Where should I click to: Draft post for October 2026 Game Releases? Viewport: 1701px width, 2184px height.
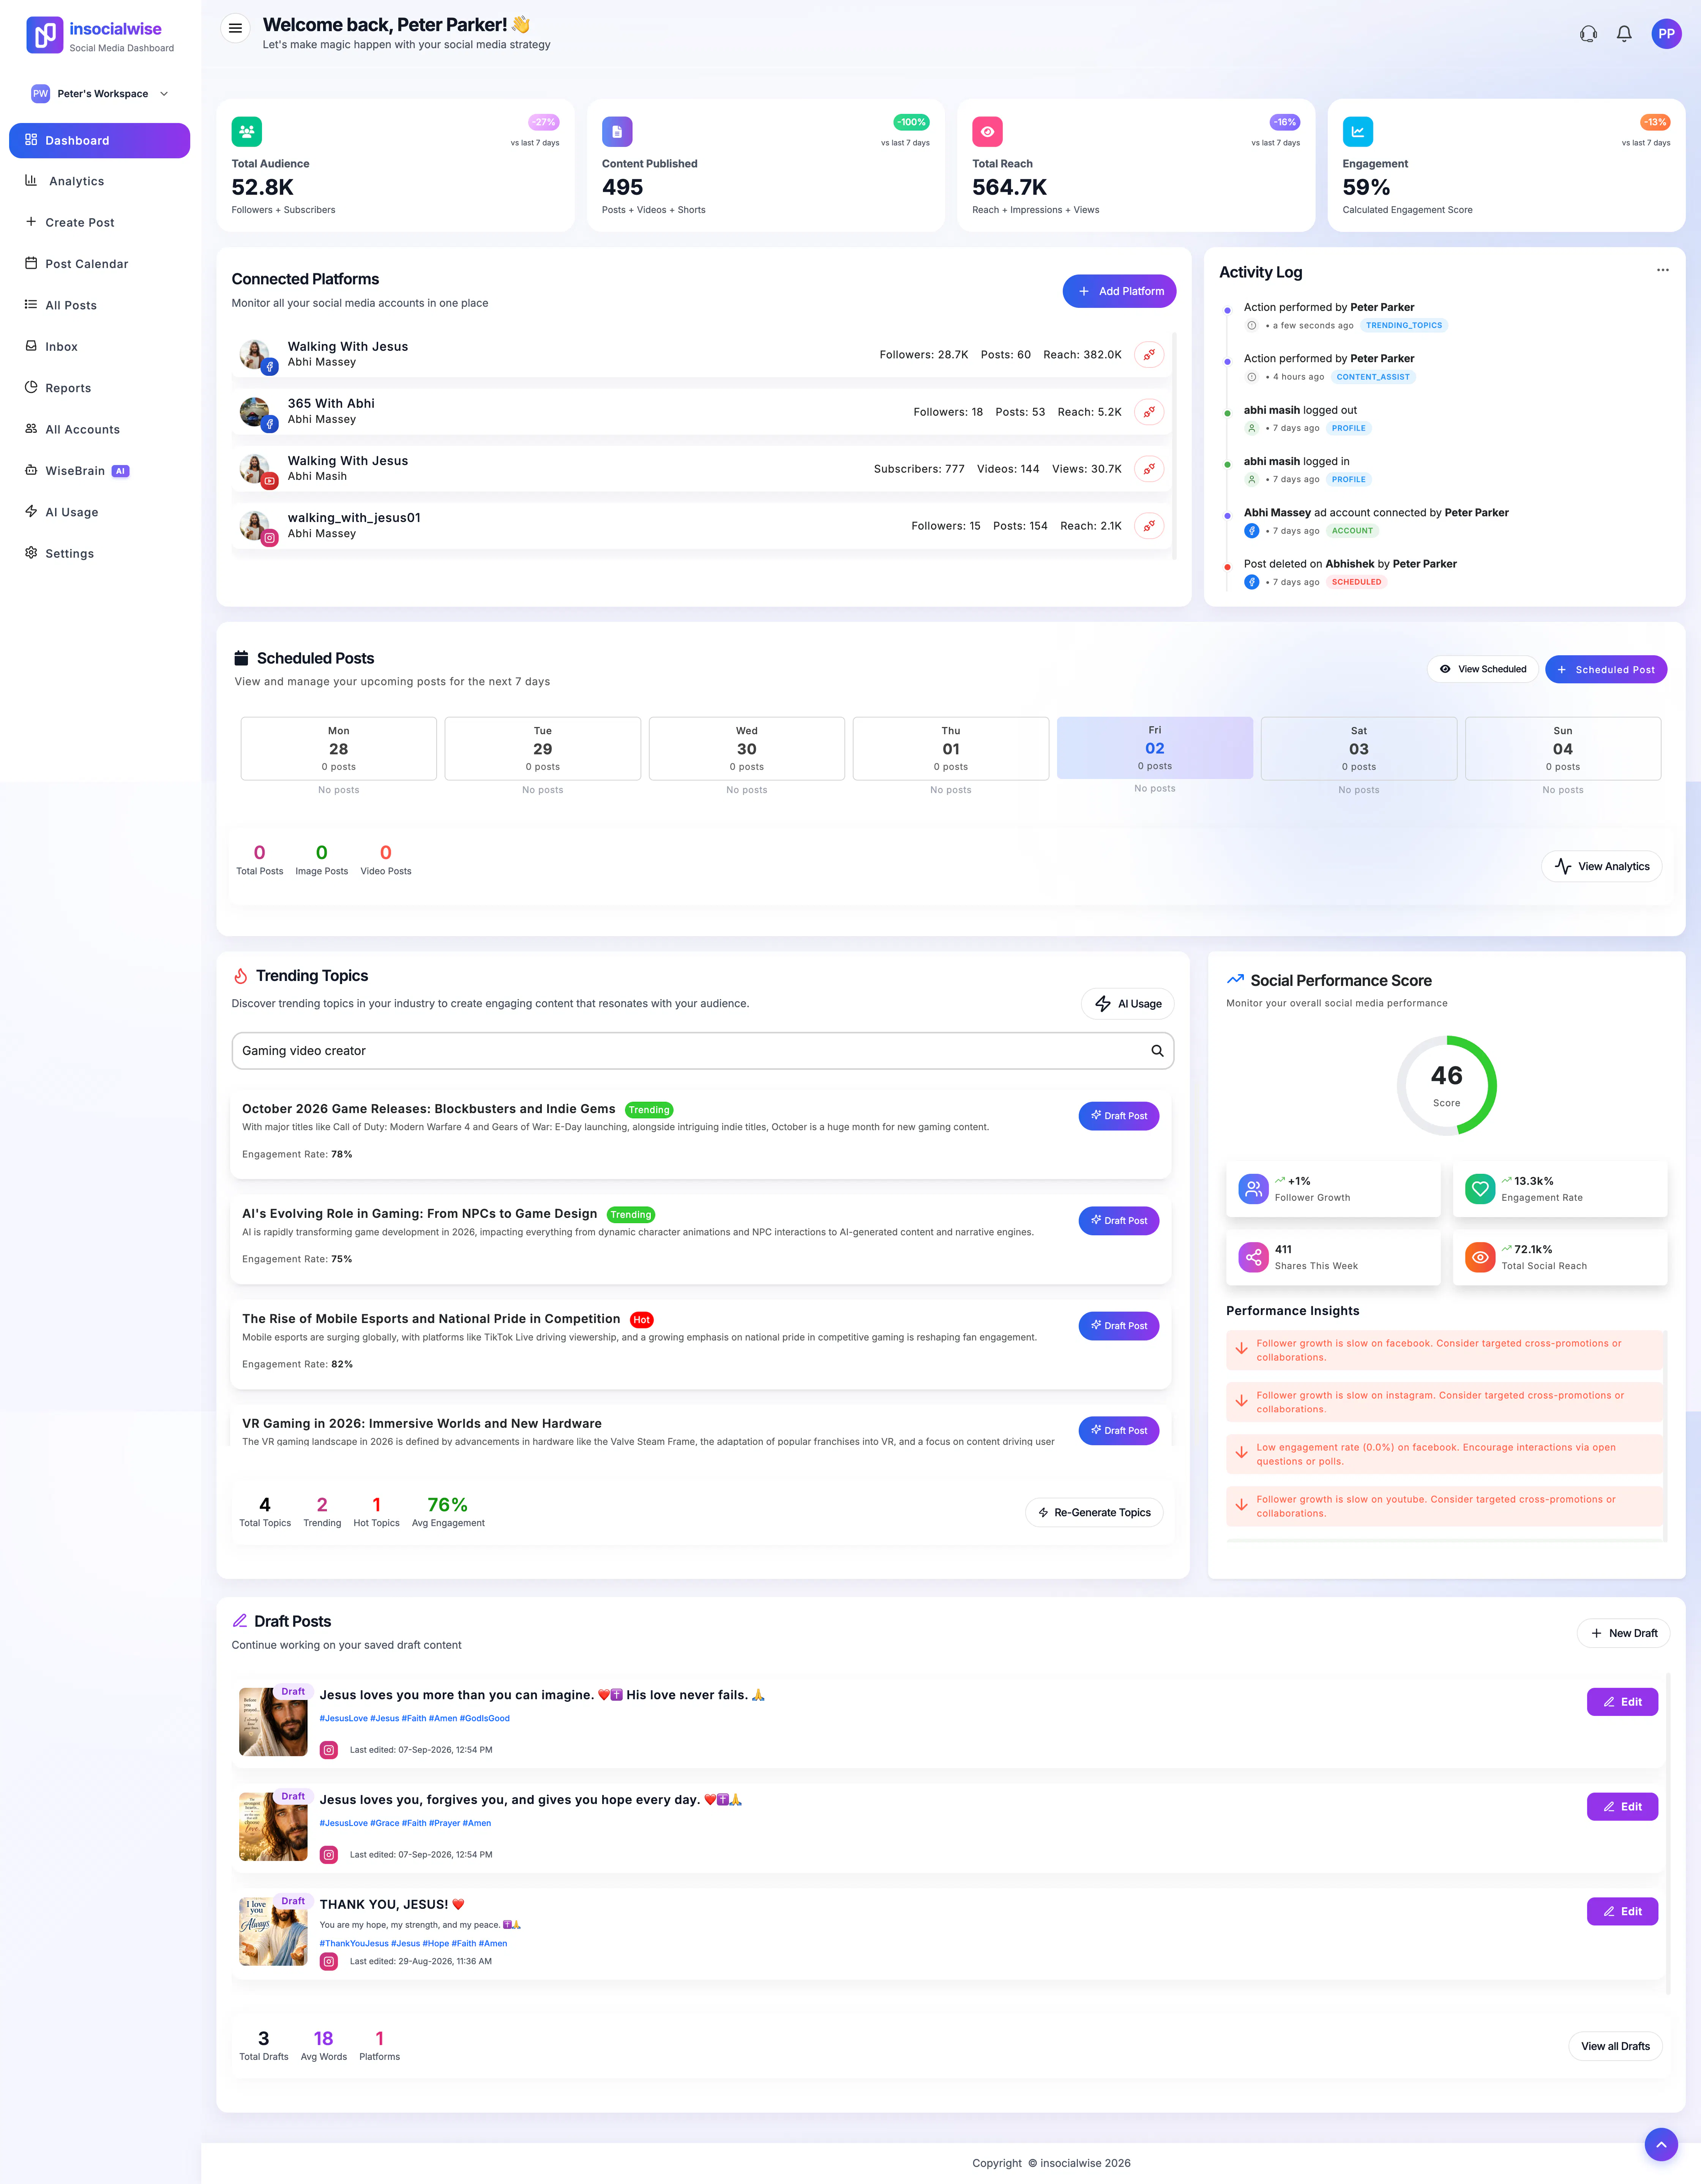point(1118,1116)
